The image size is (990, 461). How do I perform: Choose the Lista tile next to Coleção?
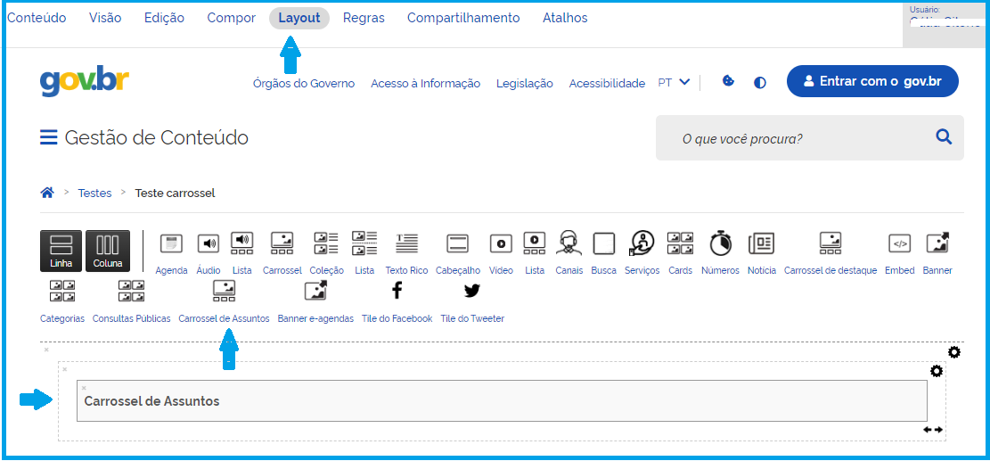(x=364, y=243)
